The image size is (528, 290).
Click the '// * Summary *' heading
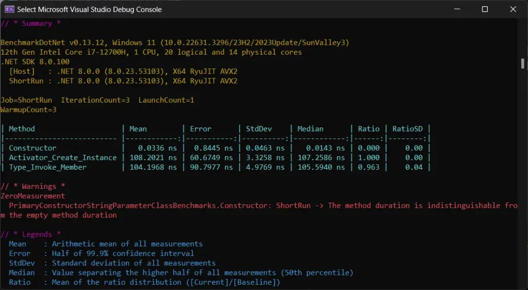30,23
